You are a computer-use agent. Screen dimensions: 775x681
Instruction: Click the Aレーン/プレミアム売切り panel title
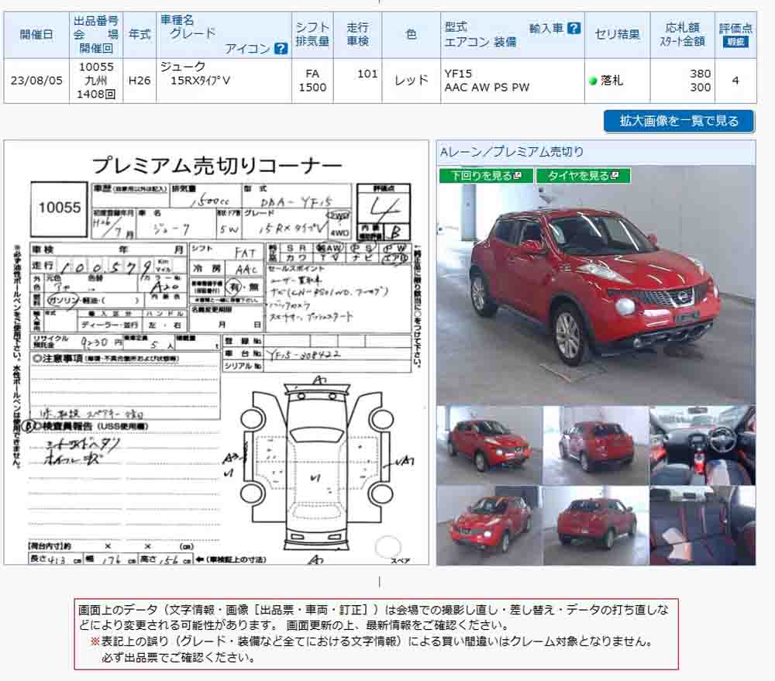(x=511, y=152)
